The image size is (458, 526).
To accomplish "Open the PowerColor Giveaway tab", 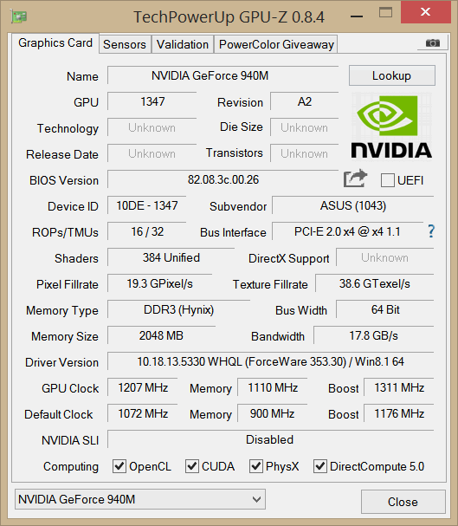I will (276, 44).
